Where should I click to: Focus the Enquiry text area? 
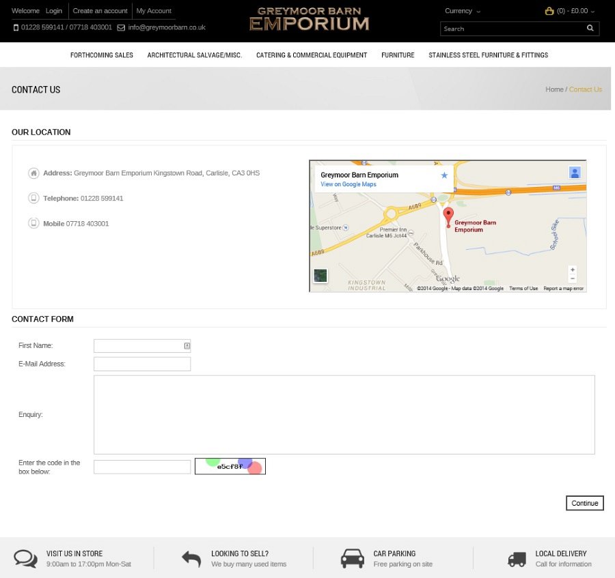pos(344,414)
